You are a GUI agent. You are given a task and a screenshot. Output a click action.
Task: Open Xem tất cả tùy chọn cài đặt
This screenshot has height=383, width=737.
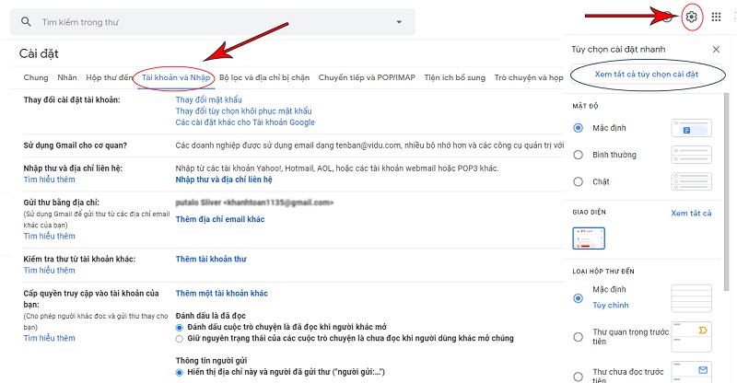point(647,75)
